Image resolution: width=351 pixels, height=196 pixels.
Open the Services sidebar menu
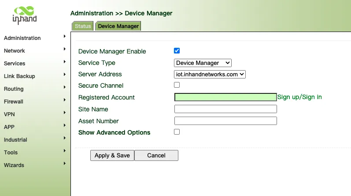(15, 63)
